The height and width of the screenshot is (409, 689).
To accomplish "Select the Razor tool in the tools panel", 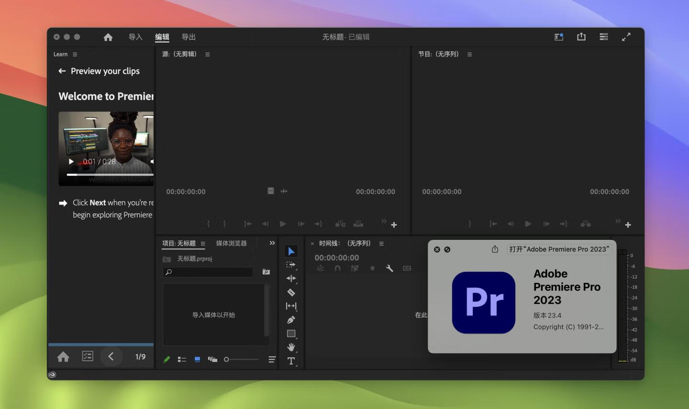I will 291,292.
